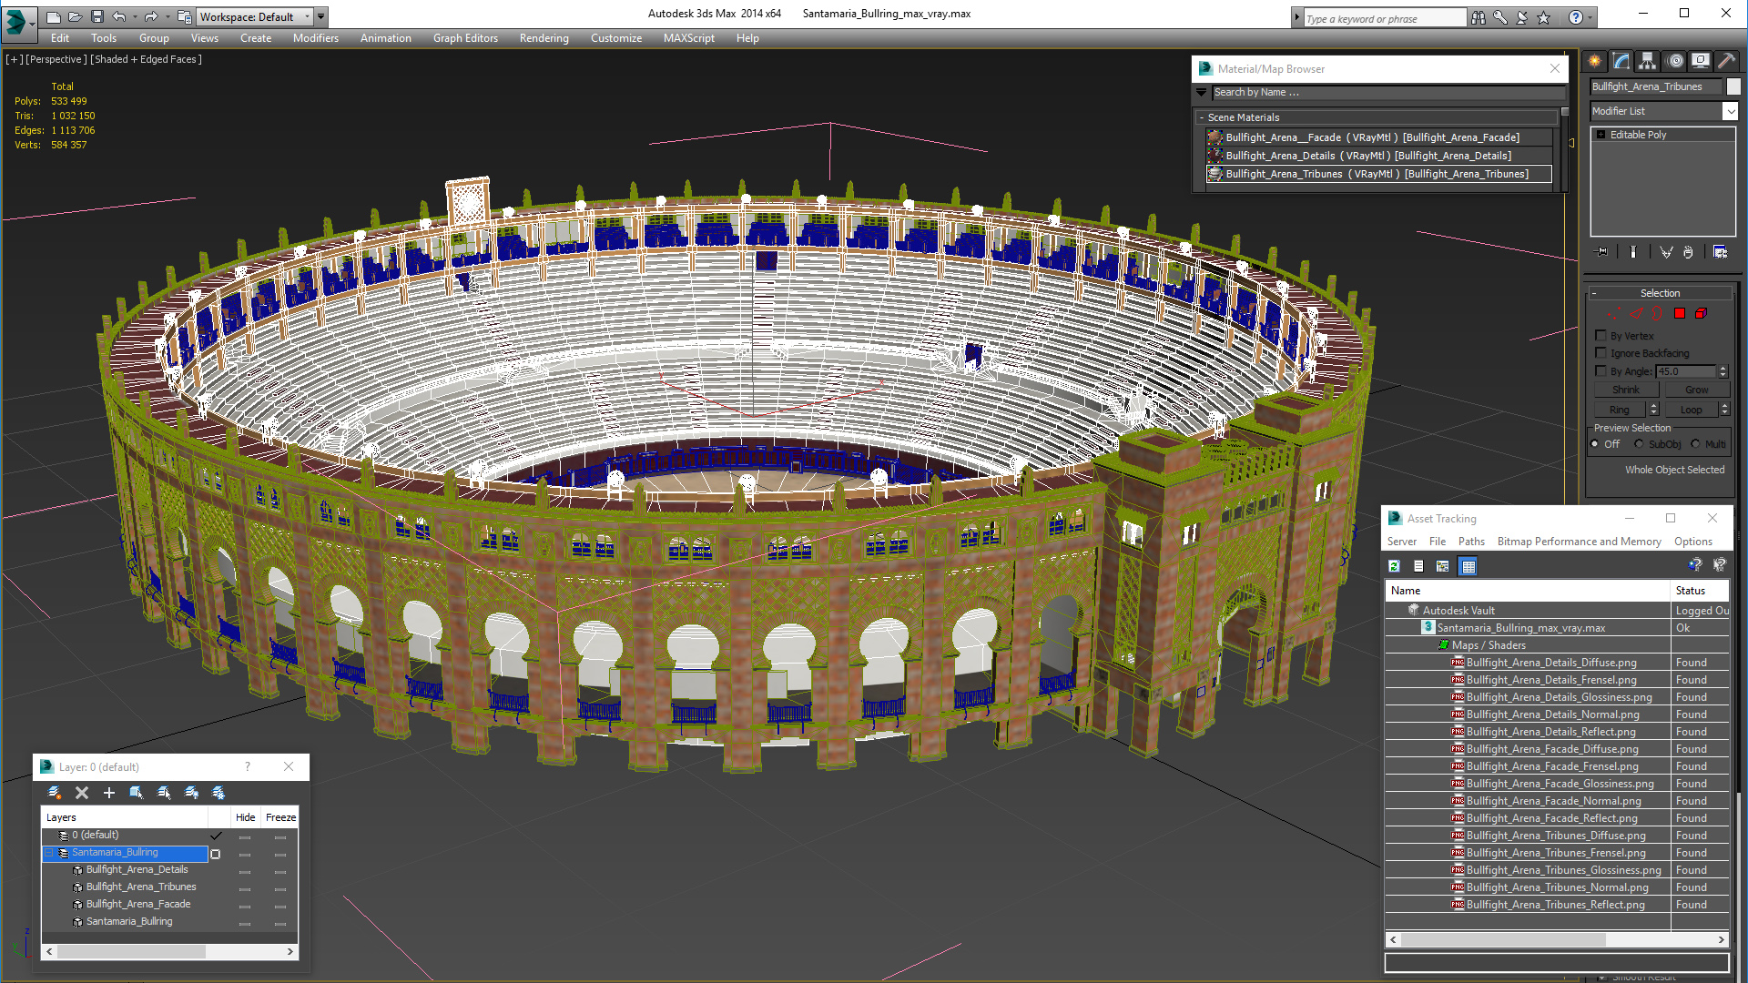The height and width of the screenshot is (983, 1748).
Task: Collapse the Santamaria_Bullring layer tree
Action: pos(49,853)
